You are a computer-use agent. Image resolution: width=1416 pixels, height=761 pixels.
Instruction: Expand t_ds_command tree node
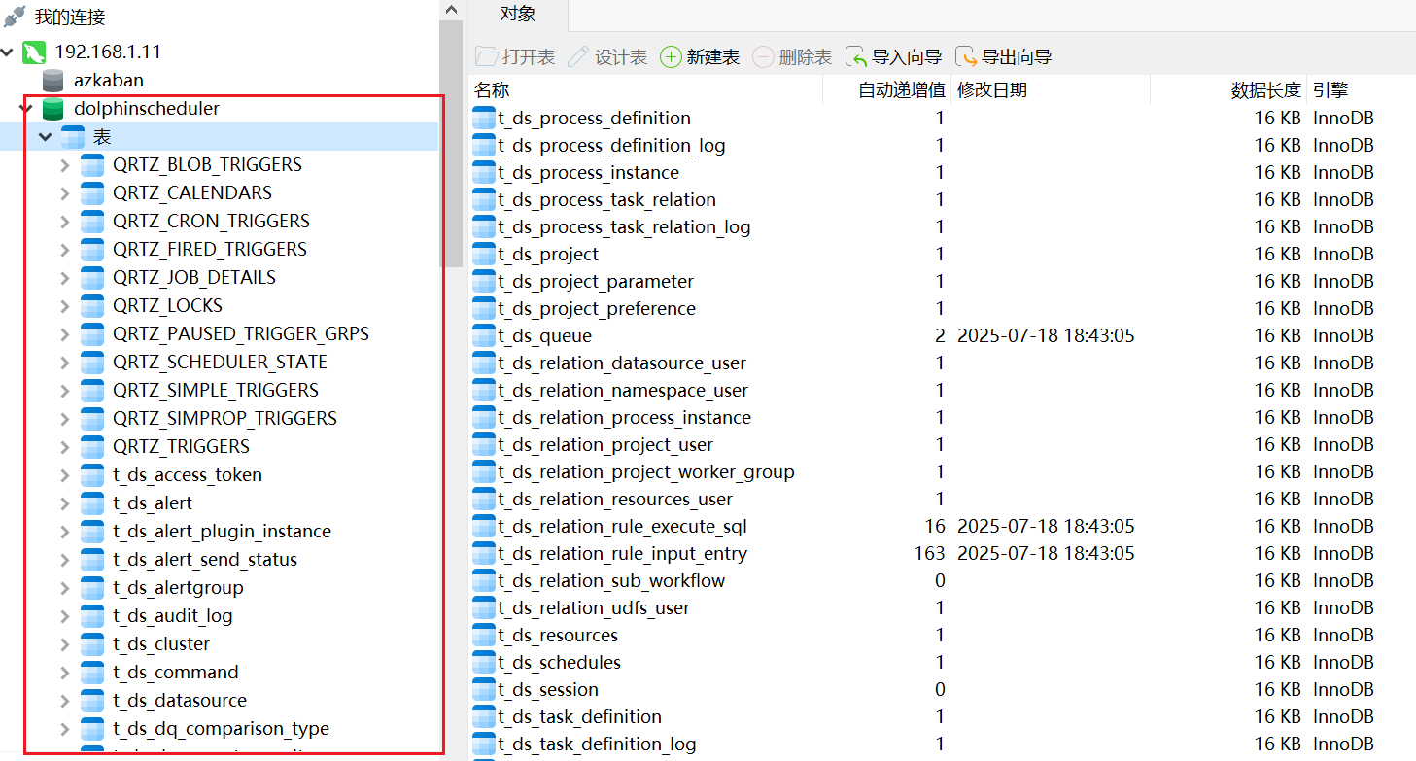64,673
